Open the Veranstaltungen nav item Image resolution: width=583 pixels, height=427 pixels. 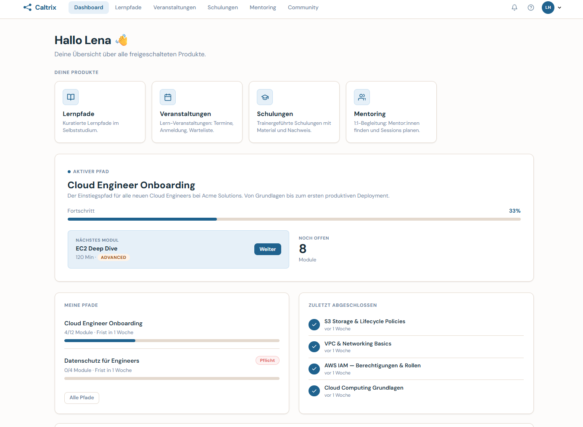(174, 8)
